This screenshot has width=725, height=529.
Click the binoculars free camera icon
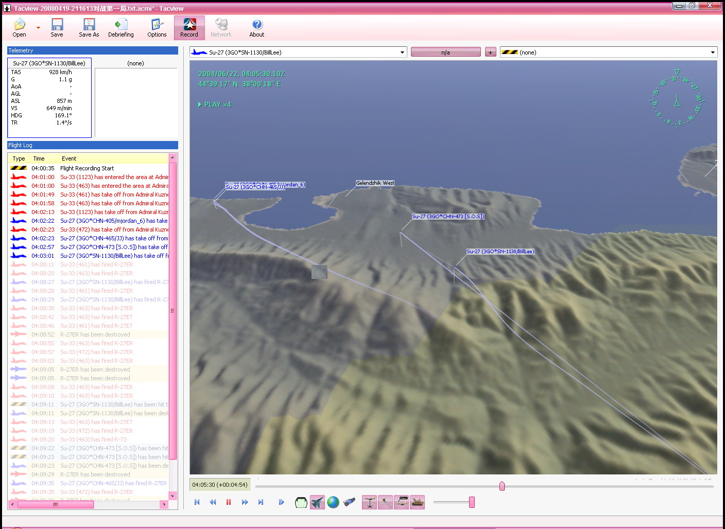pyautogui.click(x=349, y=502)
